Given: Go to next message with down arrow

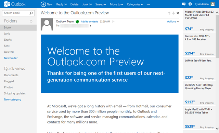Looking at the screenshot, I should tap(173, 13).
